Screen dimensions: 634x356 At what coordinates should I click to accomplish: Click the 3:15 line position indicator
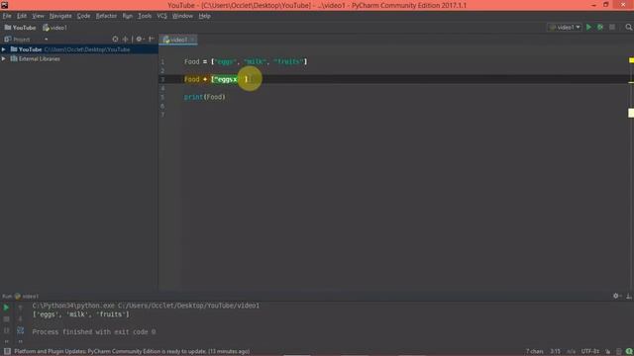[x=555, y=351]
